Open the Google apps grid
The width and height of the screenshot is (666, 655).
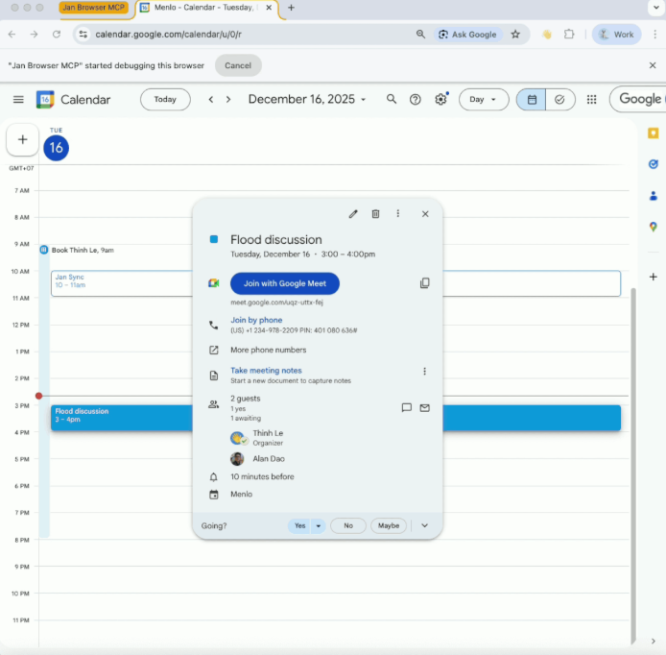[591, 99]
